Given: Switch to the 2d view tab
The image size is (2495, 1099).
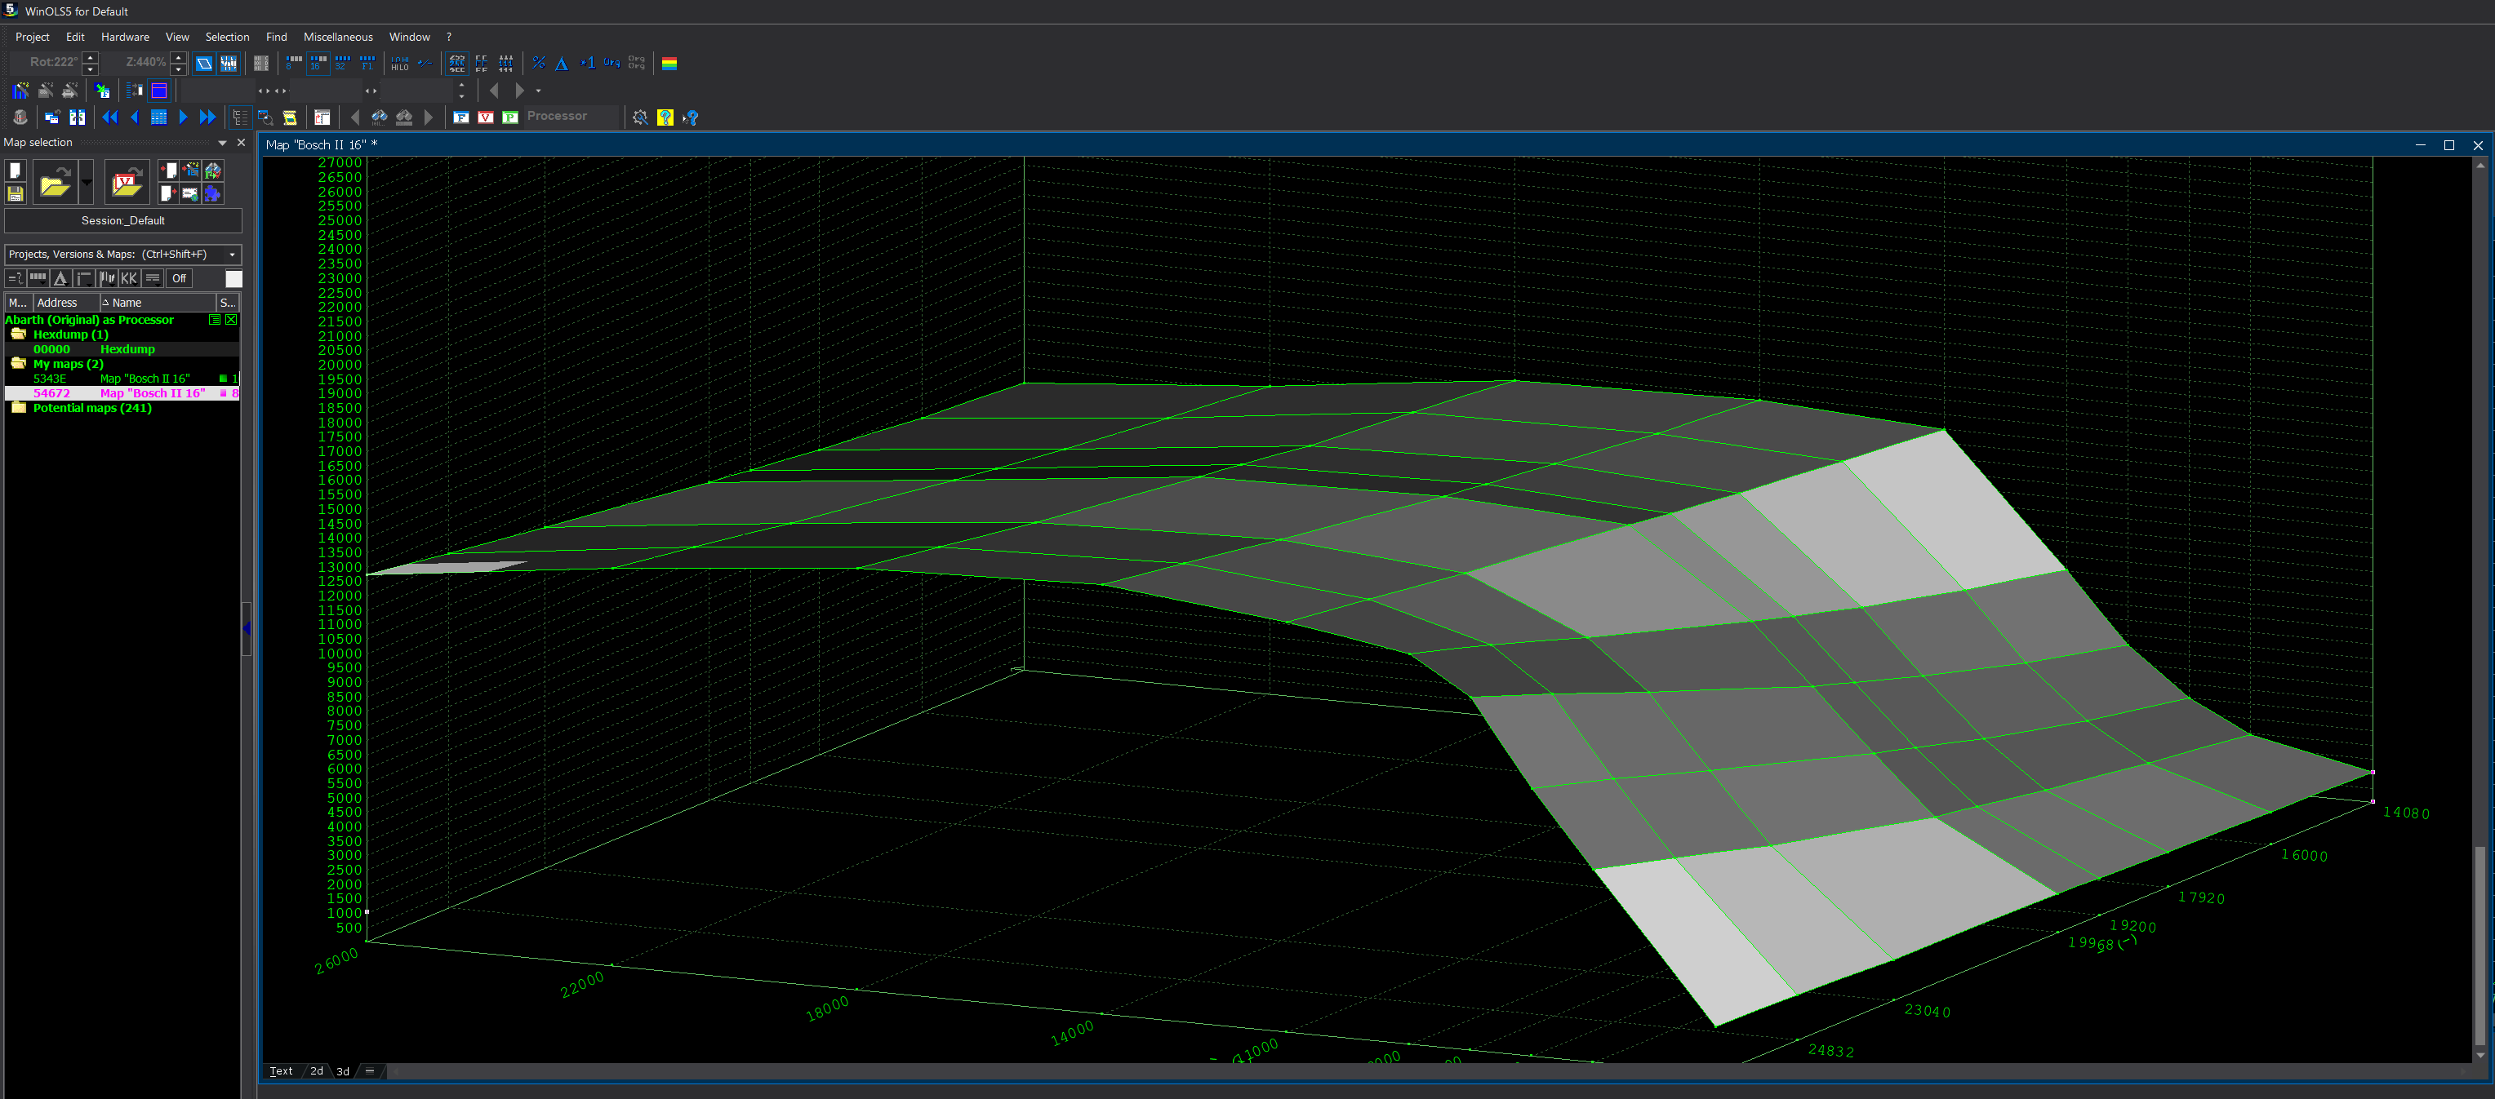Looking at the screenshot, I should click(317, 1071).
